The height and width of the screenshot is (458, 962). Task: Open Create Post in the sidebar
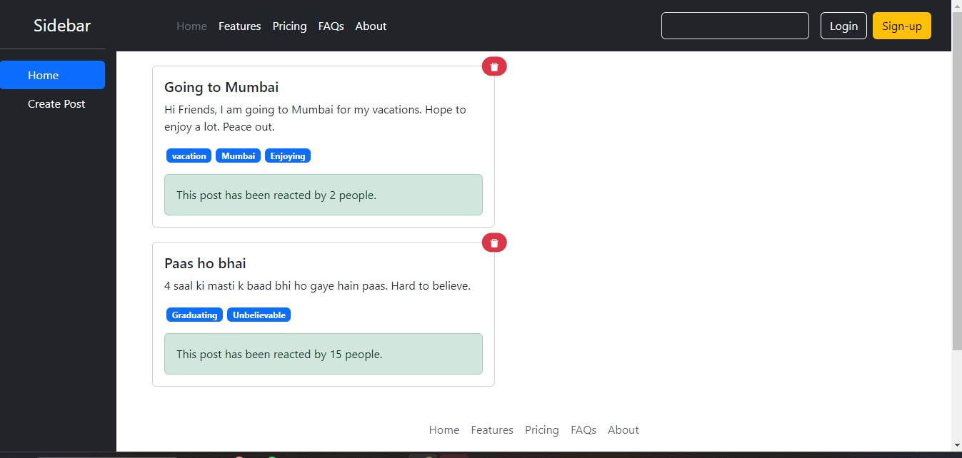point(56,103)
